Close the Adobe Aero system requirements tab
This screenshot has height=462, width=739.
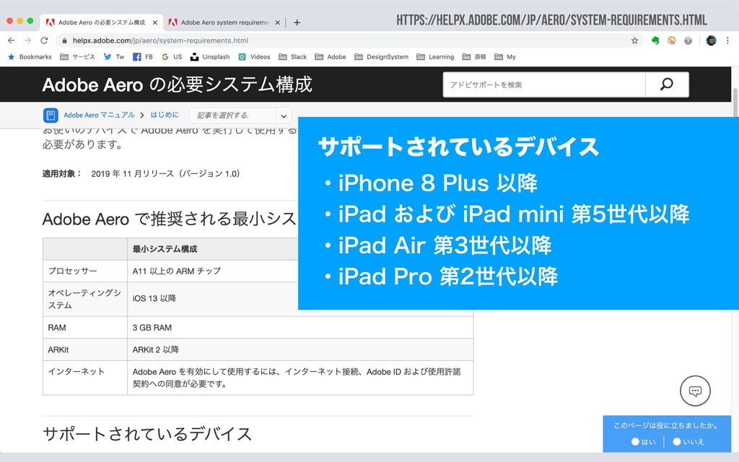pyautogui.click(x=278, y=22)
